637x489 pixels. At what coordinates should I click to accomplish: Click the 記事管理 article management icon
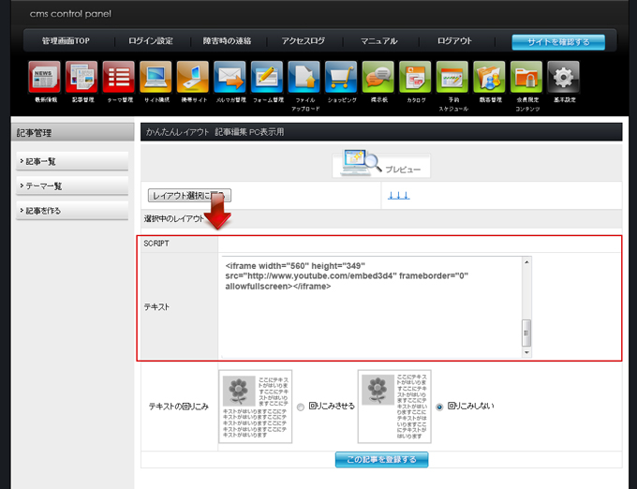(81, 77)
